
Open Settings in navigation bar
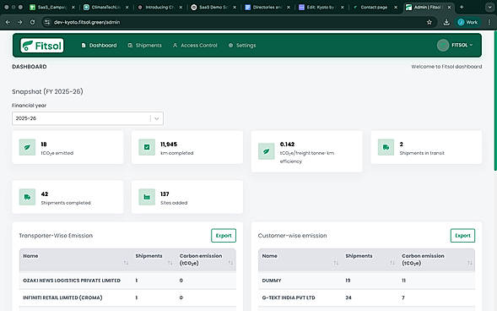pyautogui.click(x=242, y=46)
